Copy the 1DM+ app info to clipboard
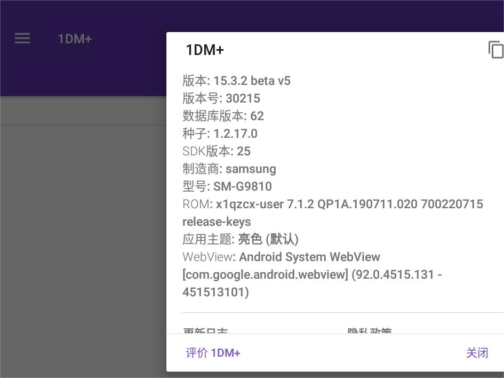The image size is (504, 378). [495, 50]
